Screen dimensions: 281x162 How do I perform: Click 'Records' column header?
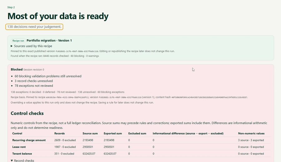(60, 133)
